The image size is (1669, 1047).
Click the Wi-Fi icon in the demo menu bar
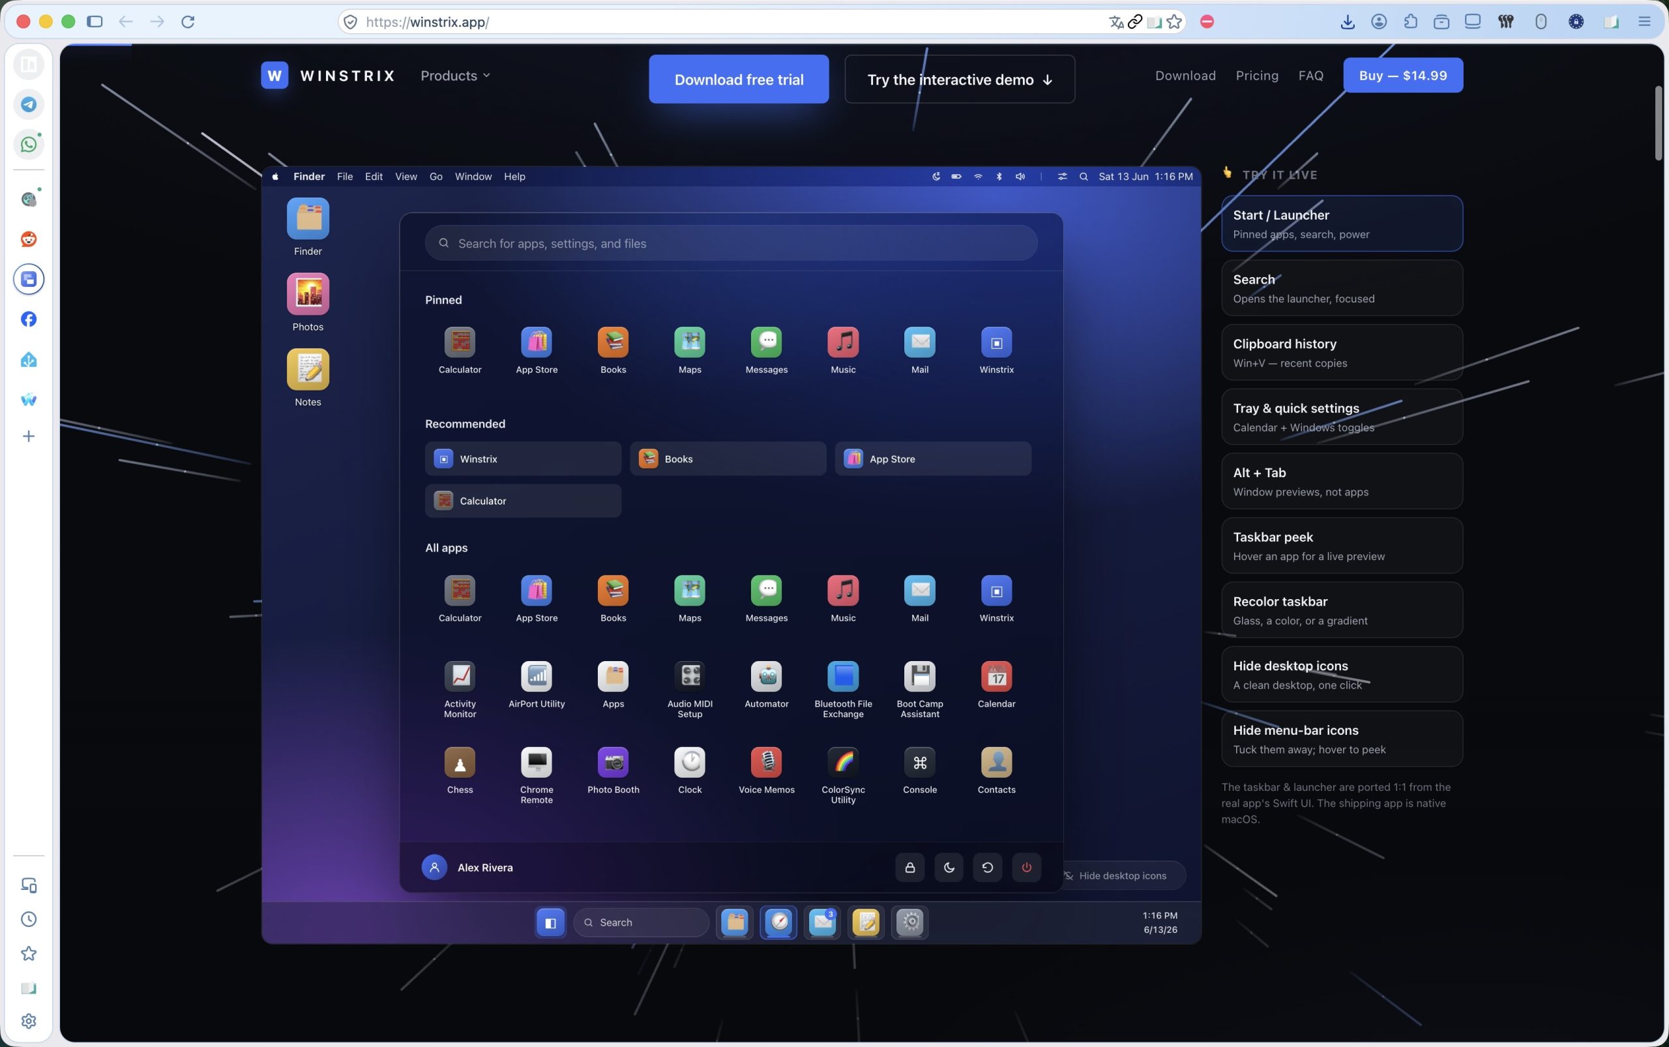[x=978, y=177]
